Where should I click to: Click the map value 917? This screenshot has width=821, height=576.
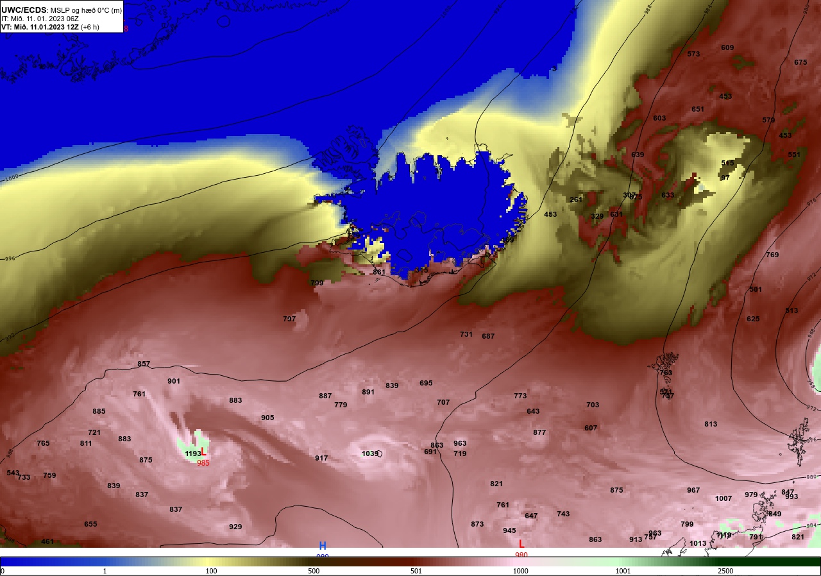(321, 458)
